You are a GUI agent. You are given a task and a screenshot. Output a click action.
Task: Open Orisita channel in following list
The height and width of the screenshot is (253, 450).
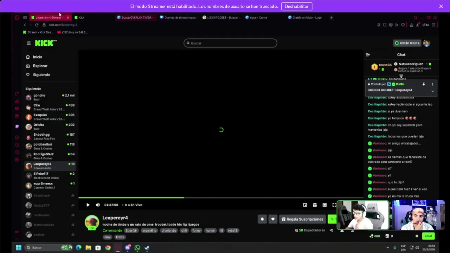tap(50, 127)
